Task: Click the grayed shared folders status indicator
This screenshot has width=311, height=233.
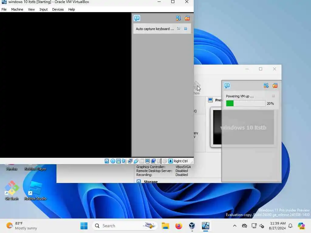Action: 142,161
